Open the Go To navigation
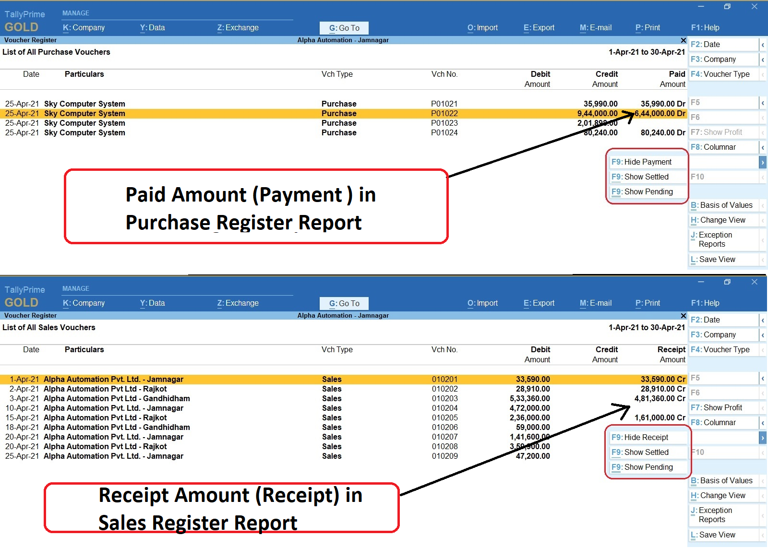This screenshot has height=548, width=768. click(344, 27)
